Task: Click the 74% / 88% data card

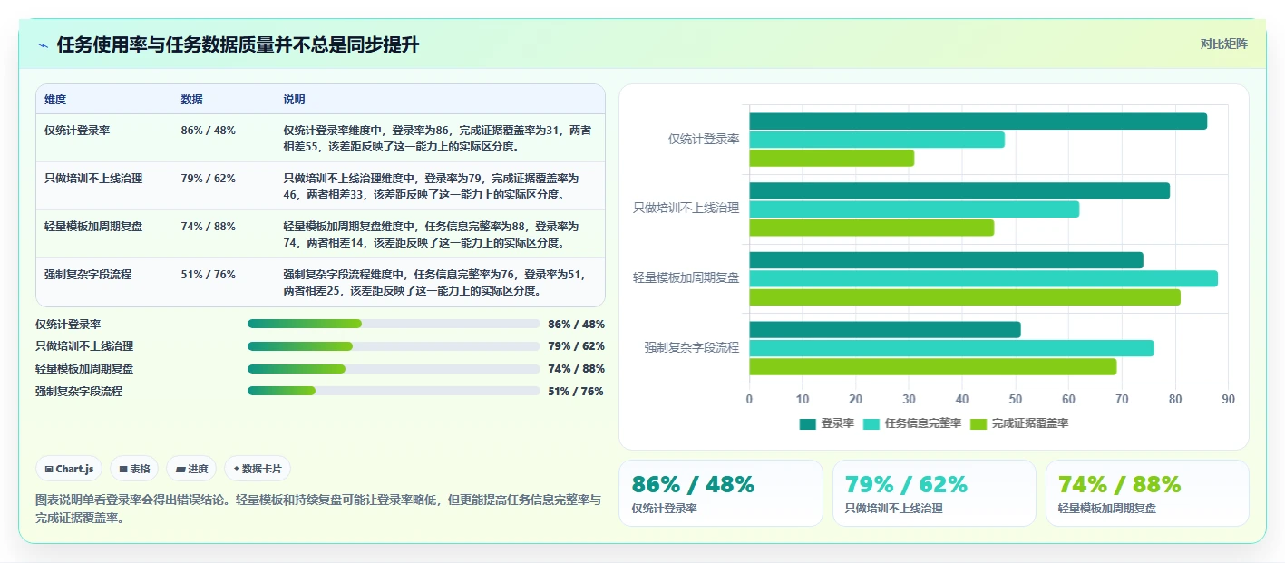Action: 1147,493
